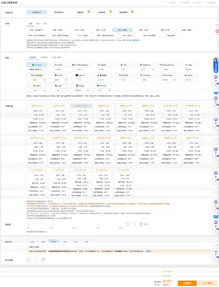Viewport: 219px width, 287px height.
Task: Open the blue link ending the region description
Action: (136, 40)
